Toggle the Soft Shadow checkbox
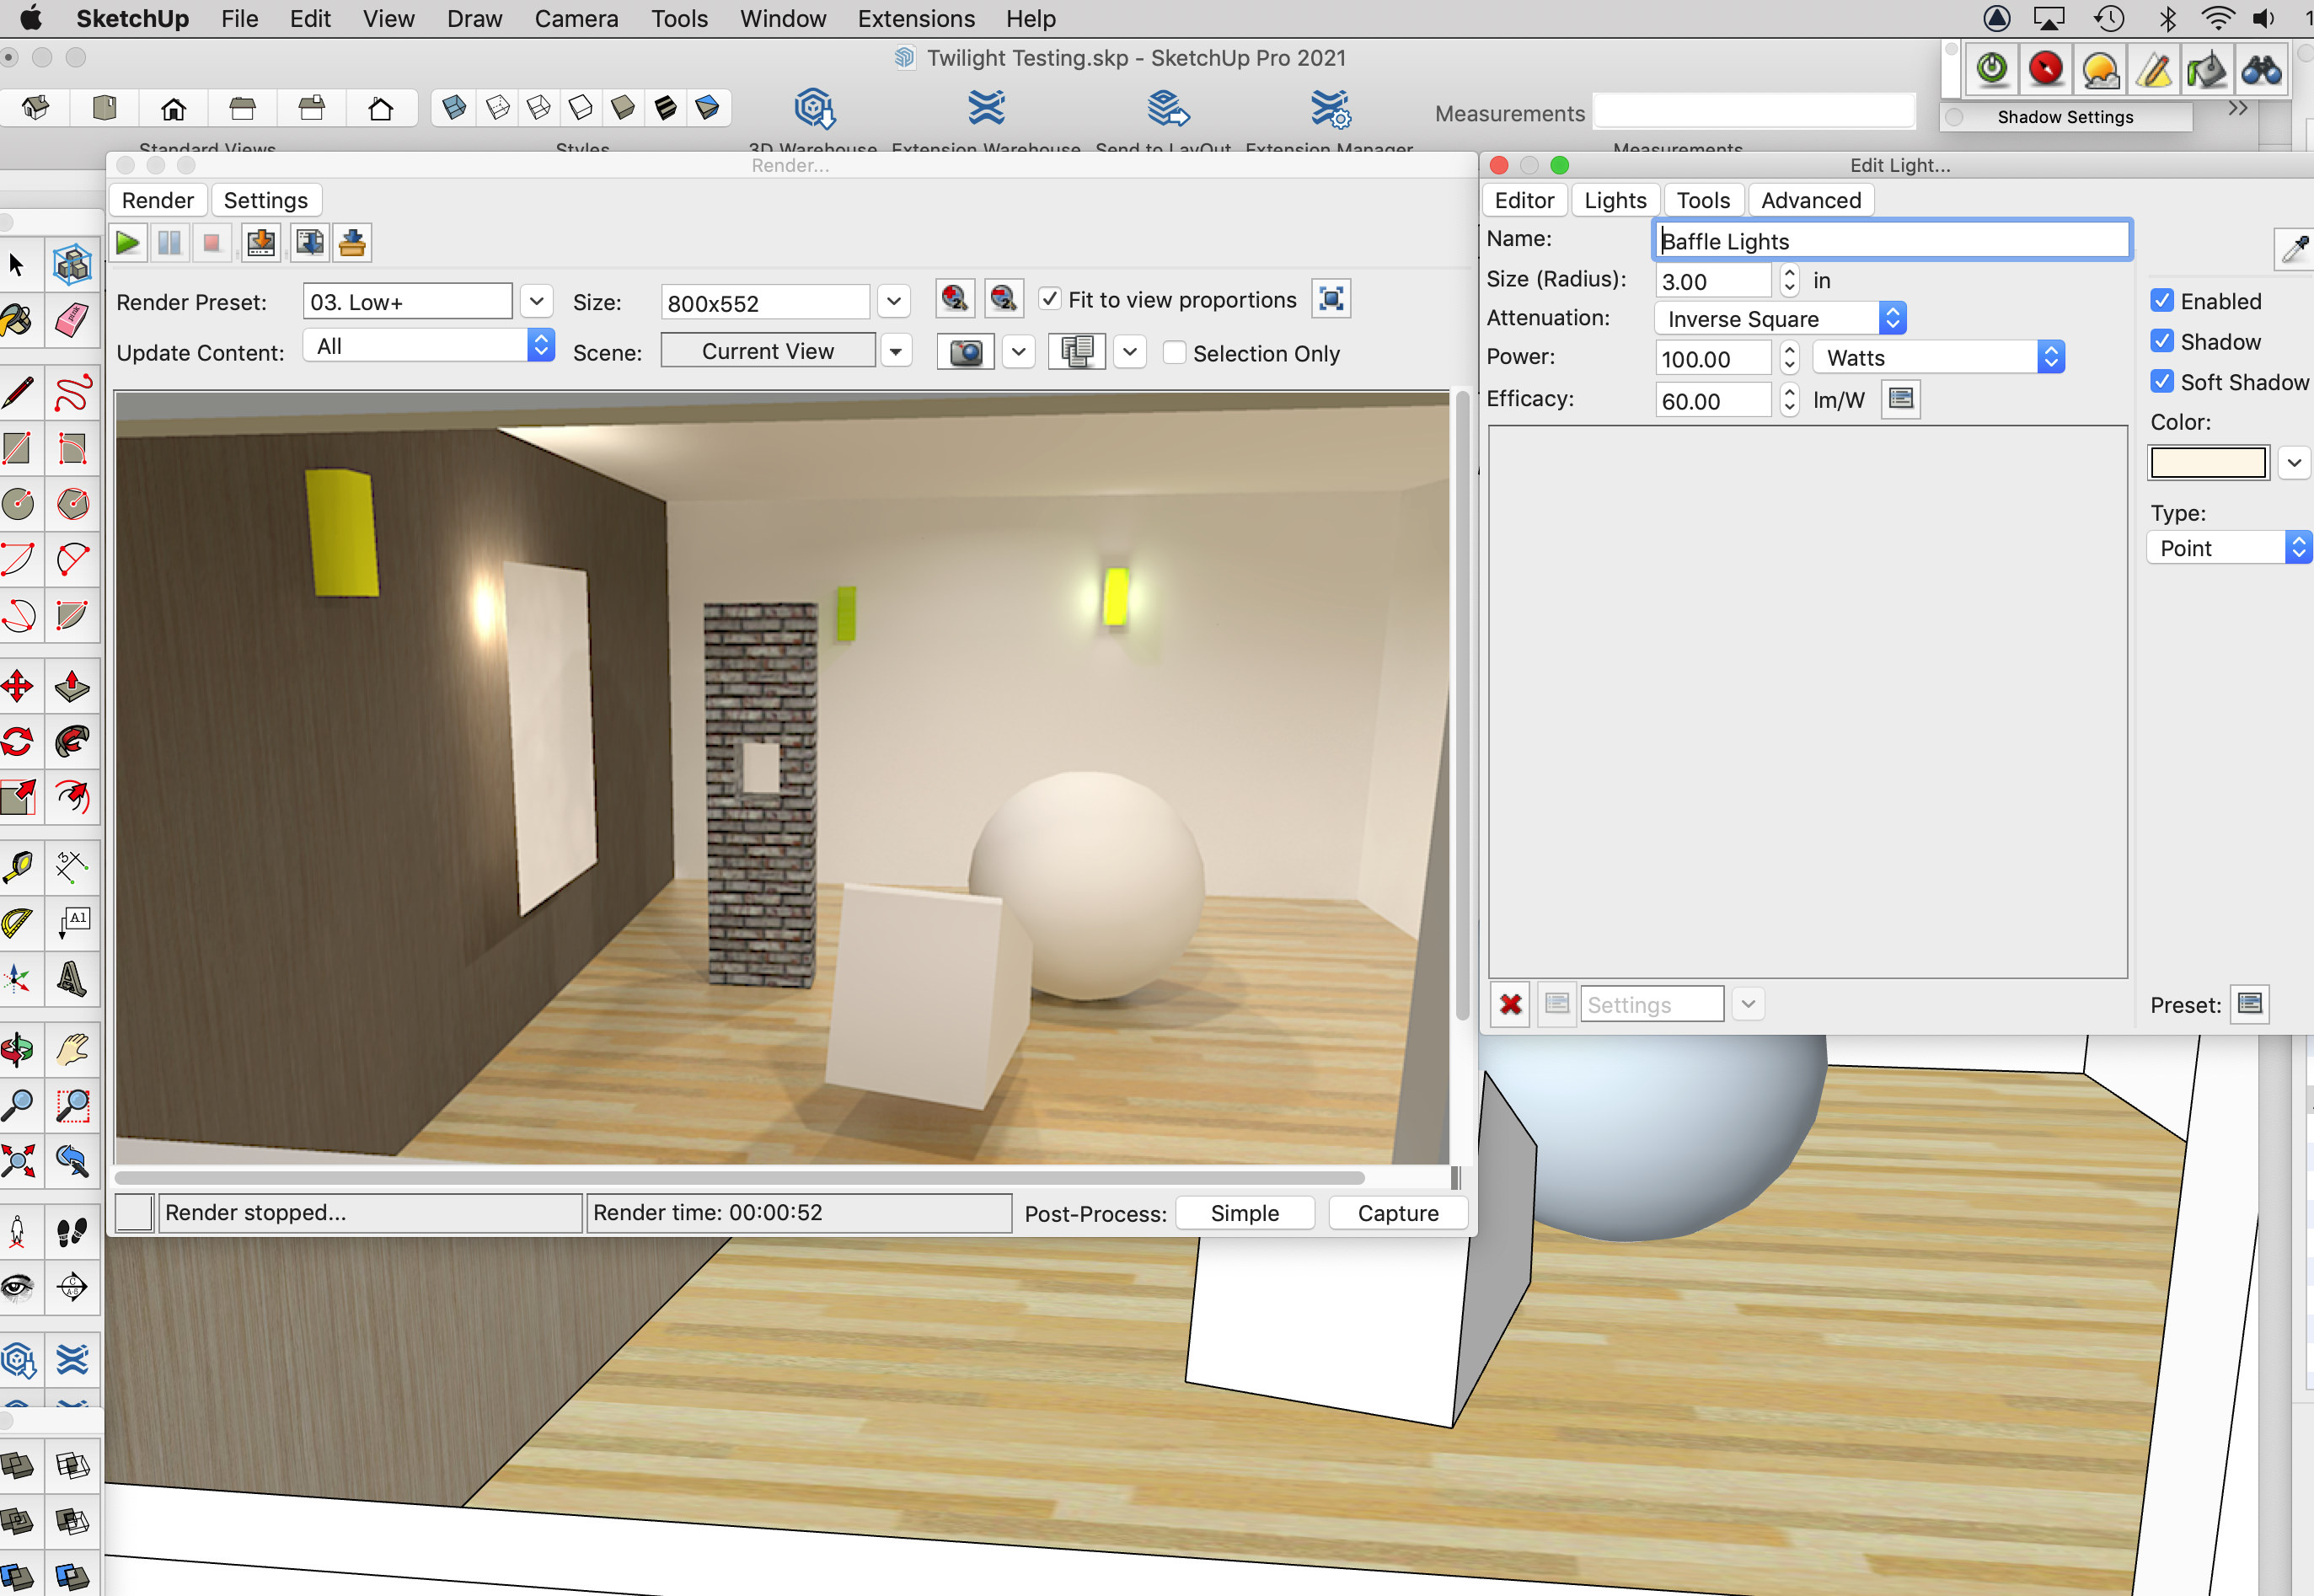This screenshot has width=2314, height=1596. 2161,382
